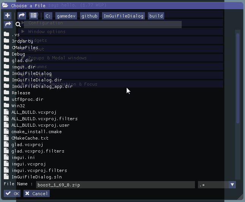Screen dimensions: 245x202
Task: Select file imgui.vcxproj
Action: tap(28, 164)
